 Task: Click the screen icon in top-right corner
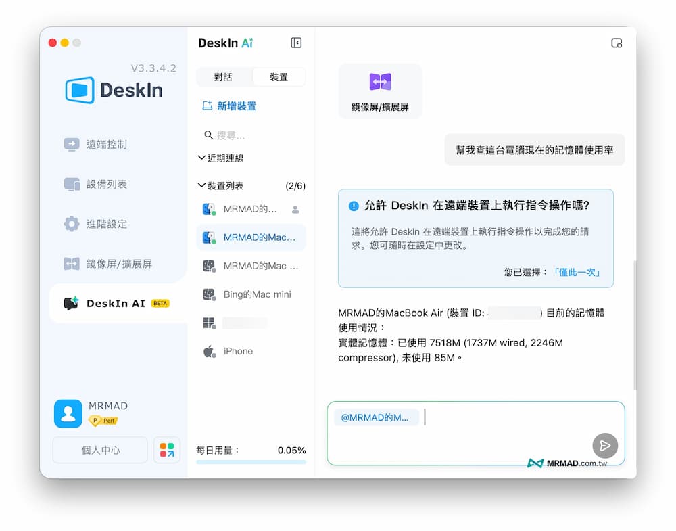[617, 42]
